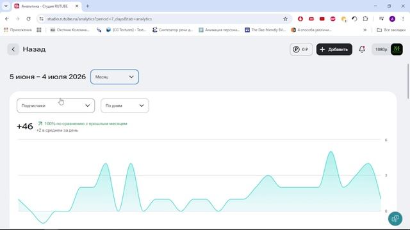Click the circular arrow extension icon
The height and width of the screenshot is (230, 410).
tap(354, 19)
